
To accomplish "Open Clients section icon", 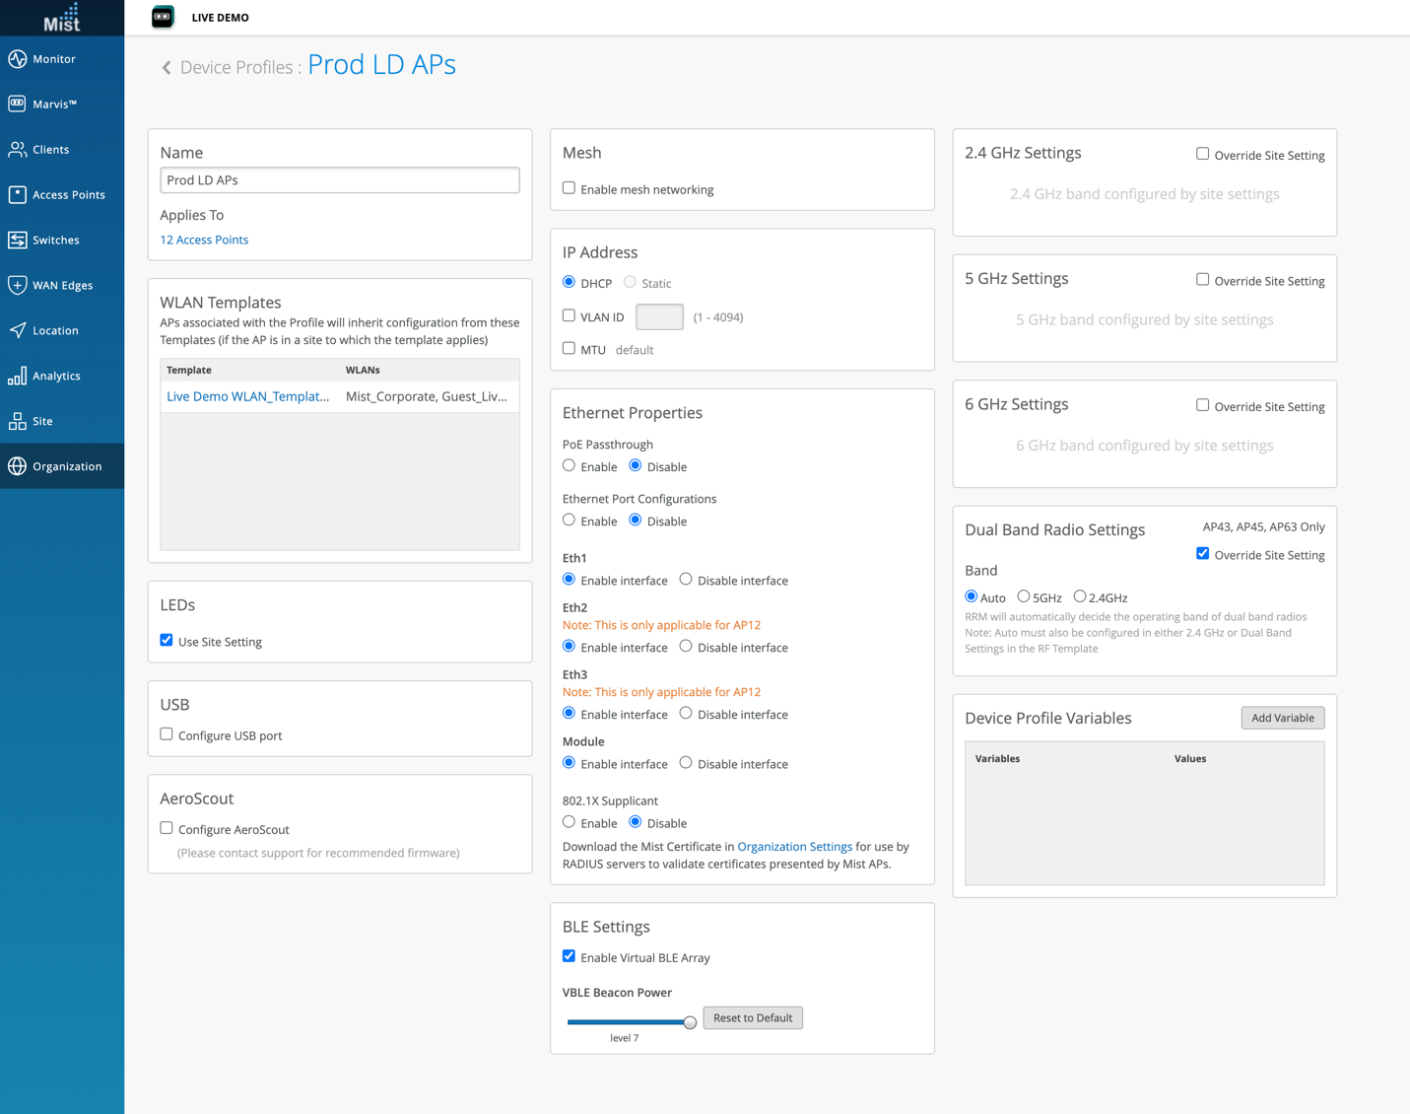I will tap(18, 150).
